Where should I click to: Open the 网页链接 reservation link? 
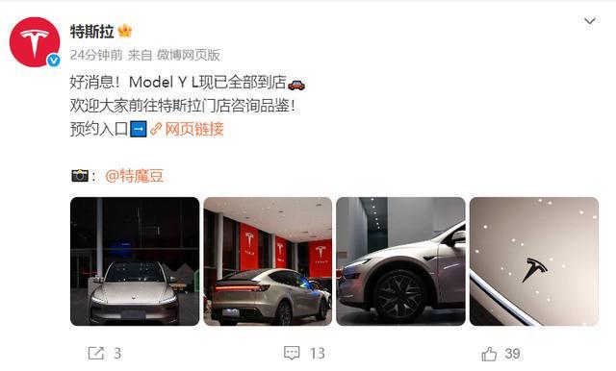click(194, 129)
